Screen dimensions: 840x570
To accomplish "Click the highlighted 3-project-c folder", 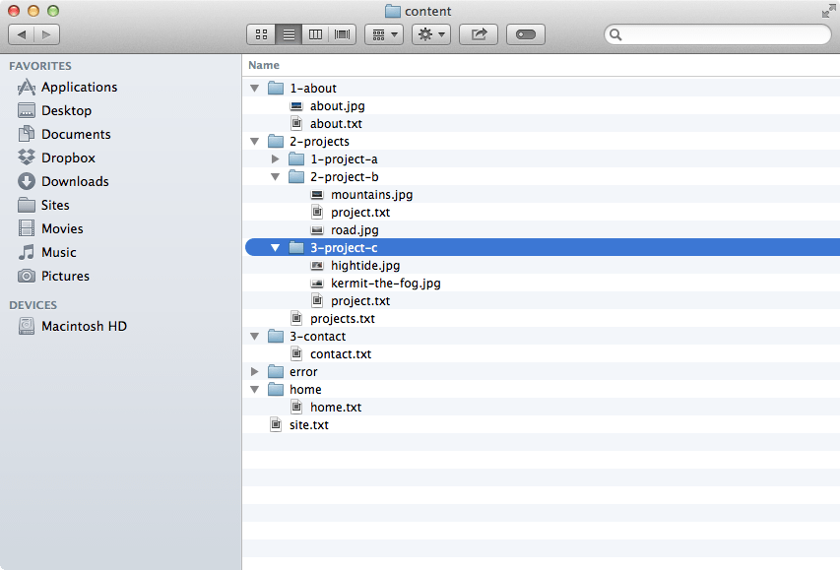I will [x=543, y=247].
